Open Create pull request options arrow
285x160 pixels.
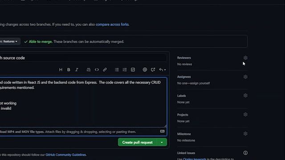pos(162,142)
